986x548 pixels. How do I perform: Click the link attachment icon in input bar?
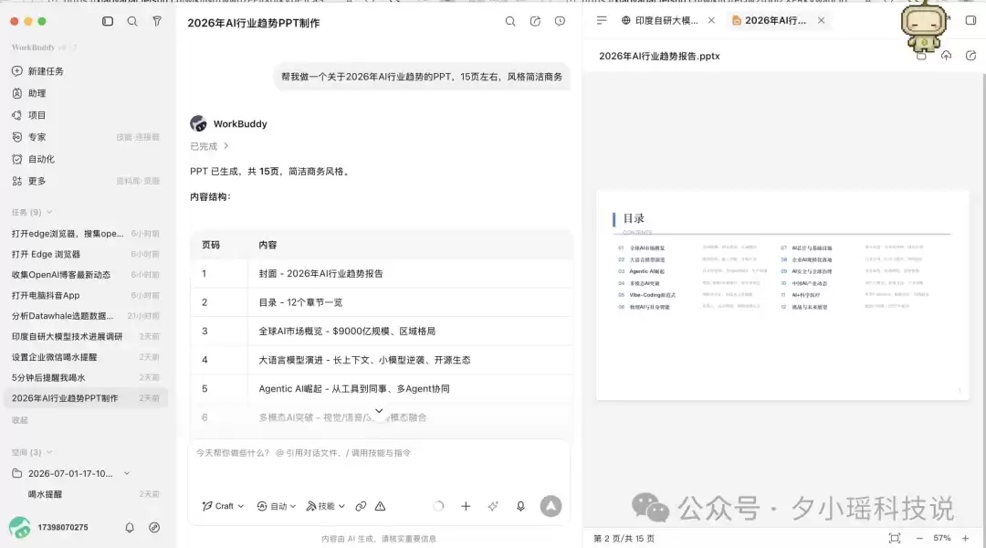(361, 507)
